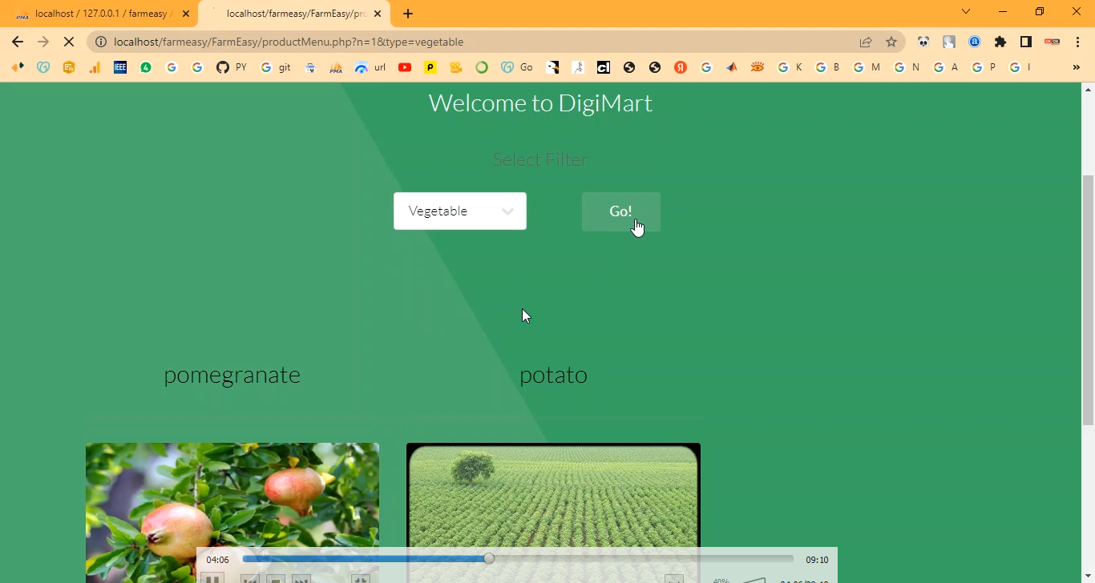Select the productMenu FarmEasy tab

(293, 14)
